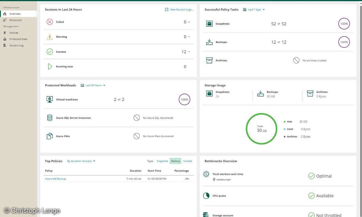
Task: Click the Storage account icon in Bottlenecks
Action: [206, 215]
